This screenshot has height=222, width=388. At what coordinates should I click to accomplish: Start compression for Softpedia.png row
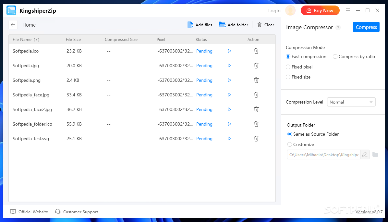click(229, 80)
